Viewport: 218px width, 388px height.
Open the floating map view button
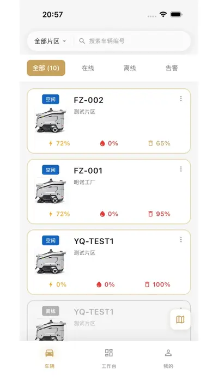pyautogui.click(x=180, y=319)
